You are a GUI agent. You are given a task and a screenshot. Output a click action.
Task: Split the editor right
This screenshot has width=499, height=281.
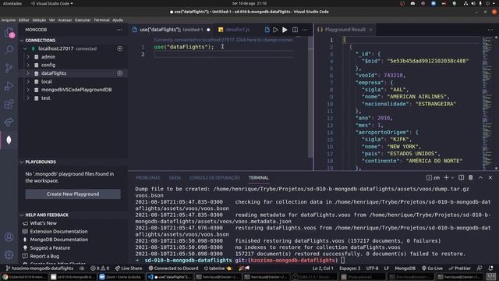295,30
